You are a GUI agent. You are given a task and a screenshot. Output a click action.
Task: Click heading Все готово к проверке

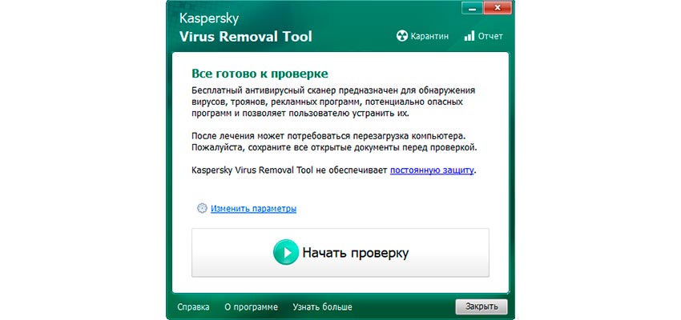tap(260, 73)
